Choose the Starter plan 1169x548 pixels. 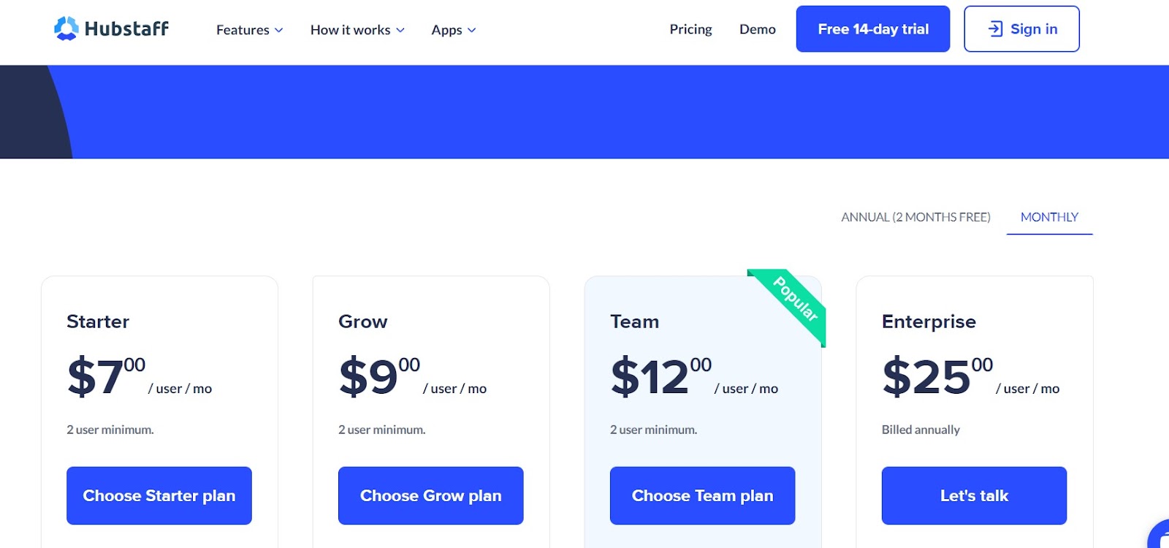pyautogui.click(x=159, y=495)
